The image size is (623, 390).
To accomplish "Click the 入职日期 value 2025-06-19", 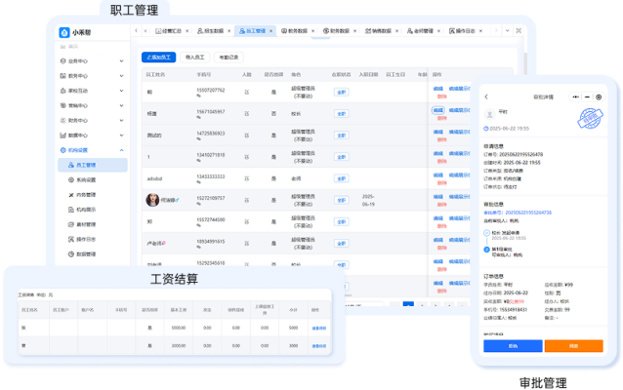I will pos(368,200).
